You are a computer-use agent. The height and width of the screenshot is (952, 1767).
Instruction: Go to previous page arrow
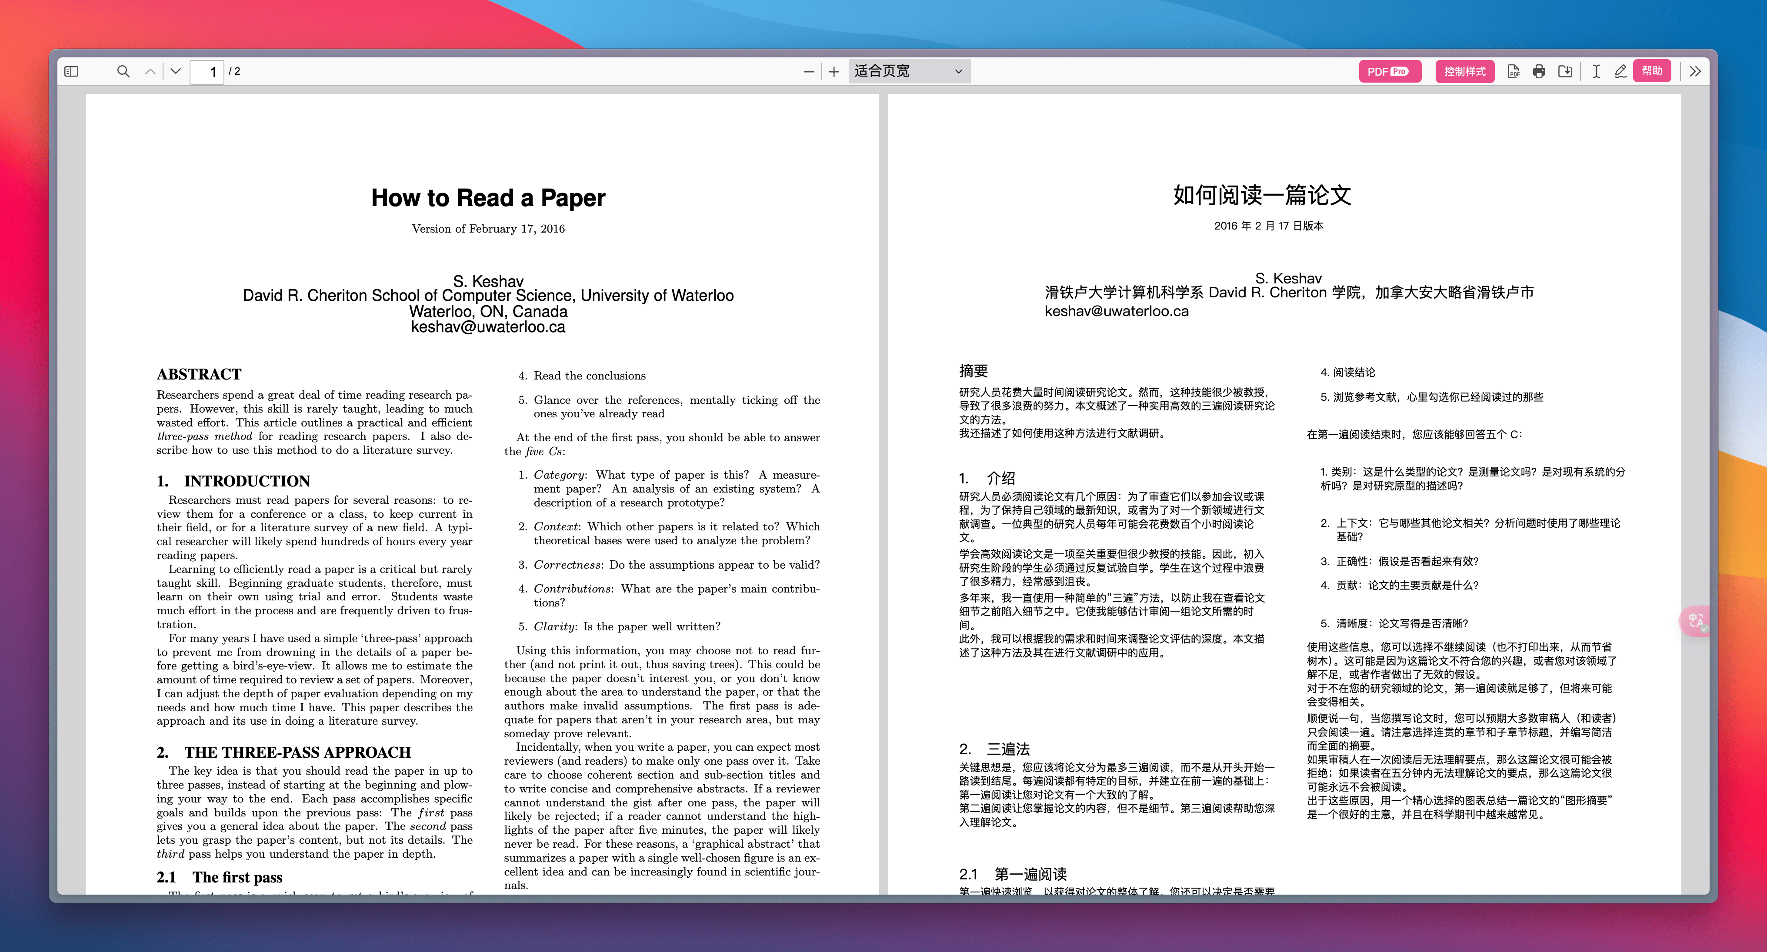150,71
